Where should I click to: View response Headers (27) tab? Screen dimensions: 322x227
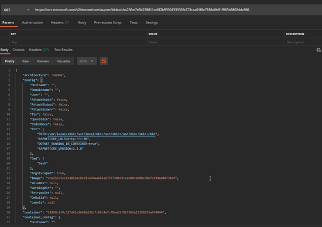[39, 50]
